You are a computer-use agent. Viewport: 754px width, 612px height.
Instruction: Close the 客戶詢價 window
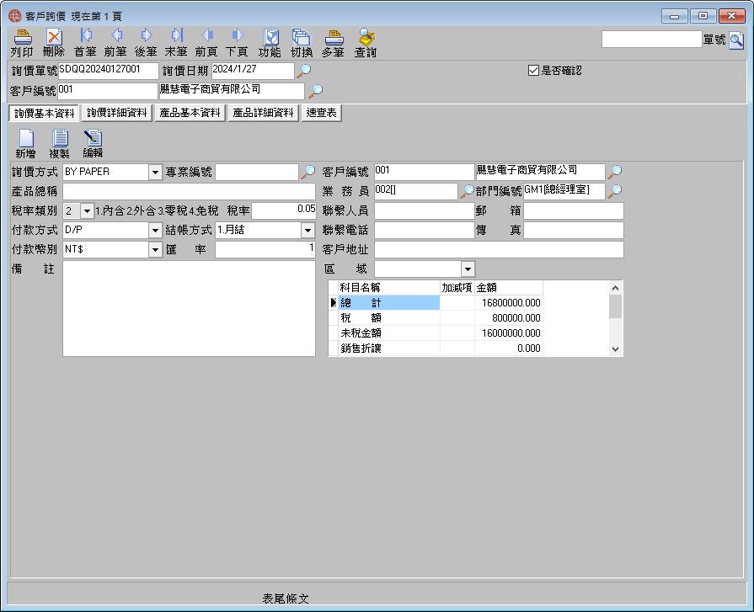[x=731, y=16]
